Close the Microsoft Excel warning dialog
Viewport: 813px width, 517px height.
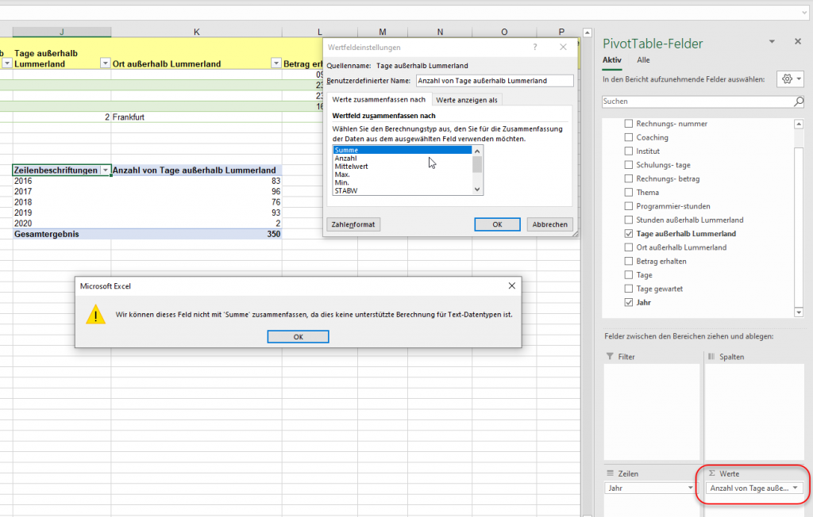512,286
